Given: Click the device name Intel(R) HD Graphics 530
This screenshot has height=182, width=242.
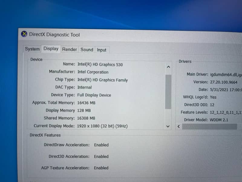Looking at the screenshot, I should (x=100, y=64).
